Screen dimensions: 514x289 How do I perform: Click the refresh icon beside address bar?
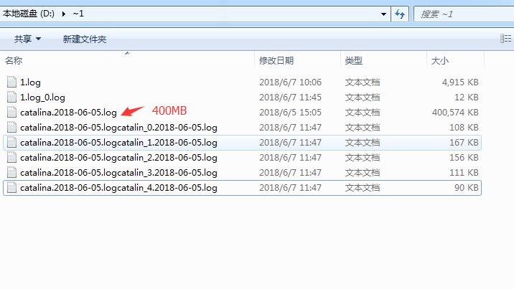point(400,14)
